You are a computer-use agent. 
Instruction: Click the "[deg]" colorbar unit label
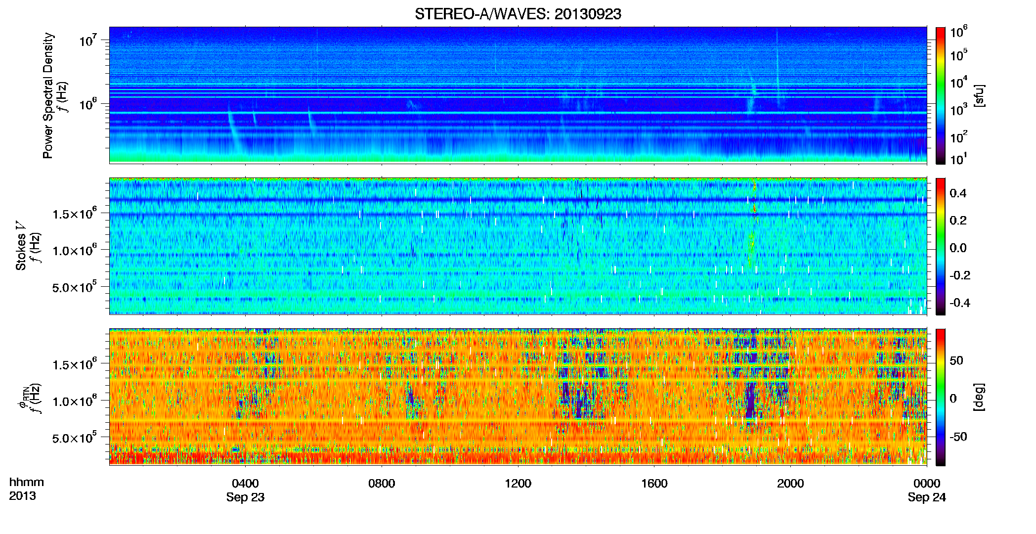click(979, 397)
